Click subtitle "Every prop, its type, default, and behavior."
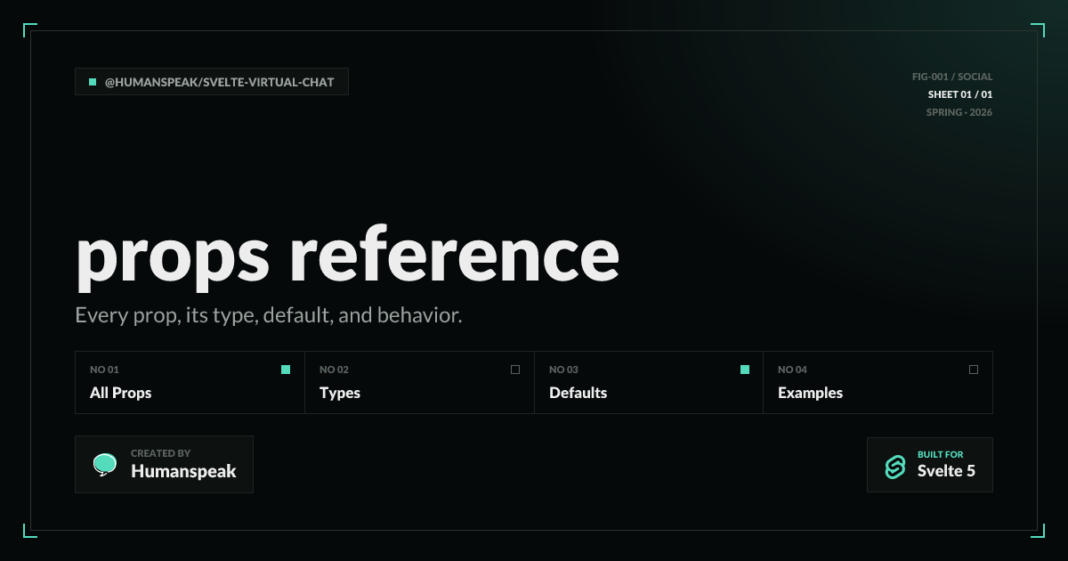 (x=269, y=316)
